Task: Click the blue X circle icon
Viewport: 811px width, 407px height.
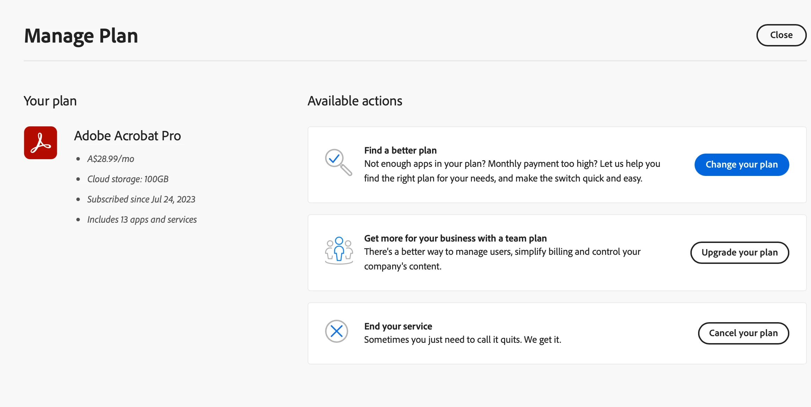Action: point(336,331)
